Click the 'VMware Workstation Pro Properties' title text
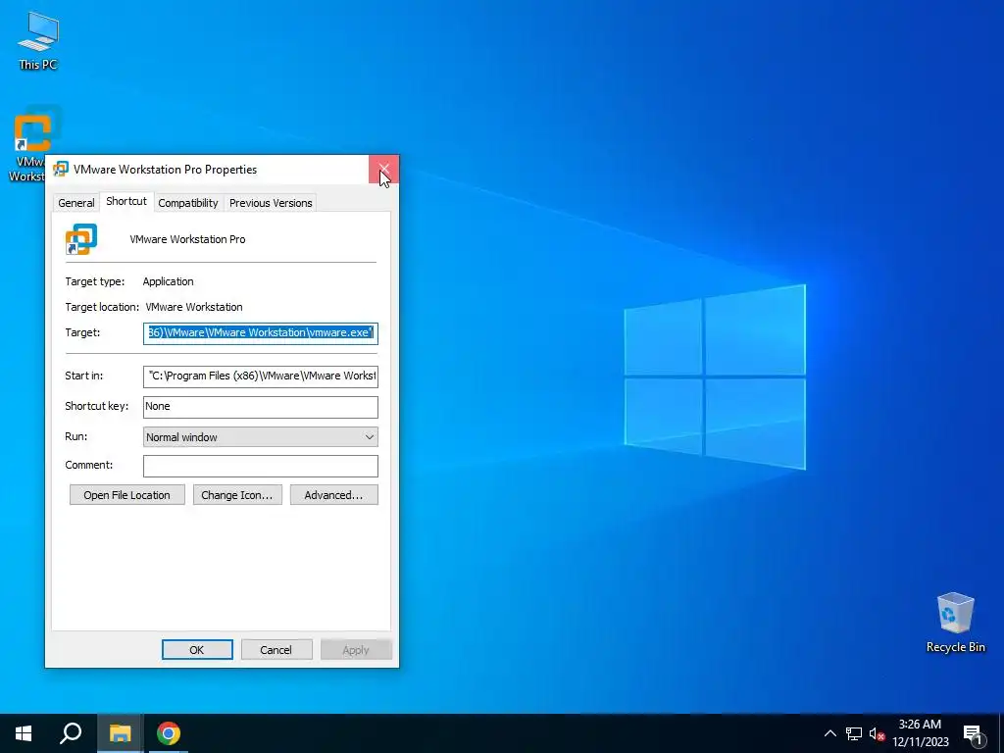Image resolution: width=1004 pixels, height=753 pixels. 165,170
